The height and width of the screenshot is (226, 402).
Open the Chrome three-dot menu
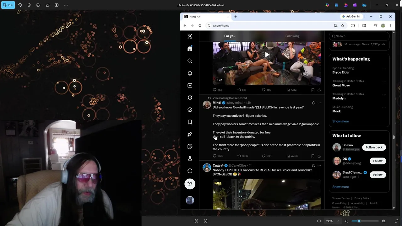point(391,25)
